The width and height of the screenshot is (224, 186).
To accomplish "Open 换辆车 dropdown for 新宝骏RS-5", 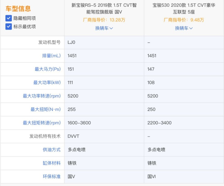I will tap(104, 28).
